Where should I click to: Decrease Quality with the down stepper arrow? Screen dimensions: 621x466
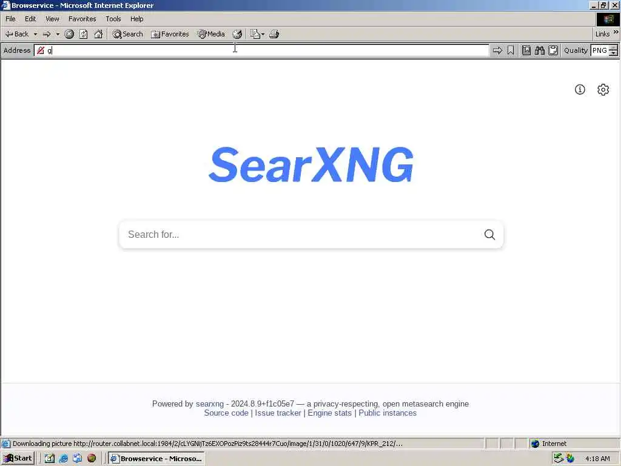click(x=614, y=53)
